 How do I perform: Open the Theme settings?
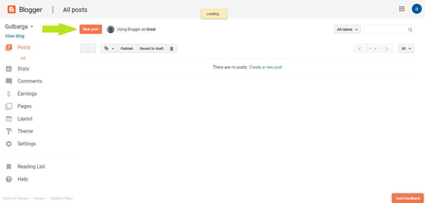tap(25, 131)
